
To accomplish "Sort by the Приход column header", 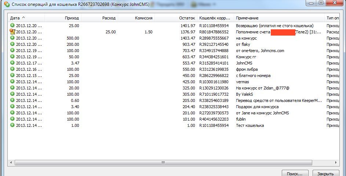I will tap(63, 18).
